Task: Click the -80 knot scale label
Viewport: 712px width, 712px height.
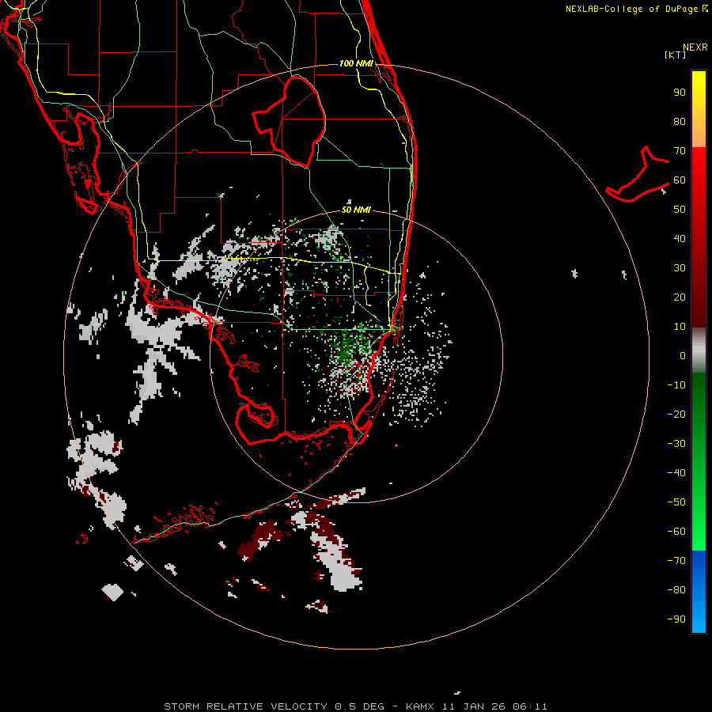Action: [676, 590]
